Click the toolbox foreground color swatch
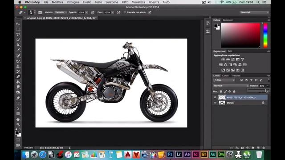Screen dimensions: 285x160 tap(17, 133)
